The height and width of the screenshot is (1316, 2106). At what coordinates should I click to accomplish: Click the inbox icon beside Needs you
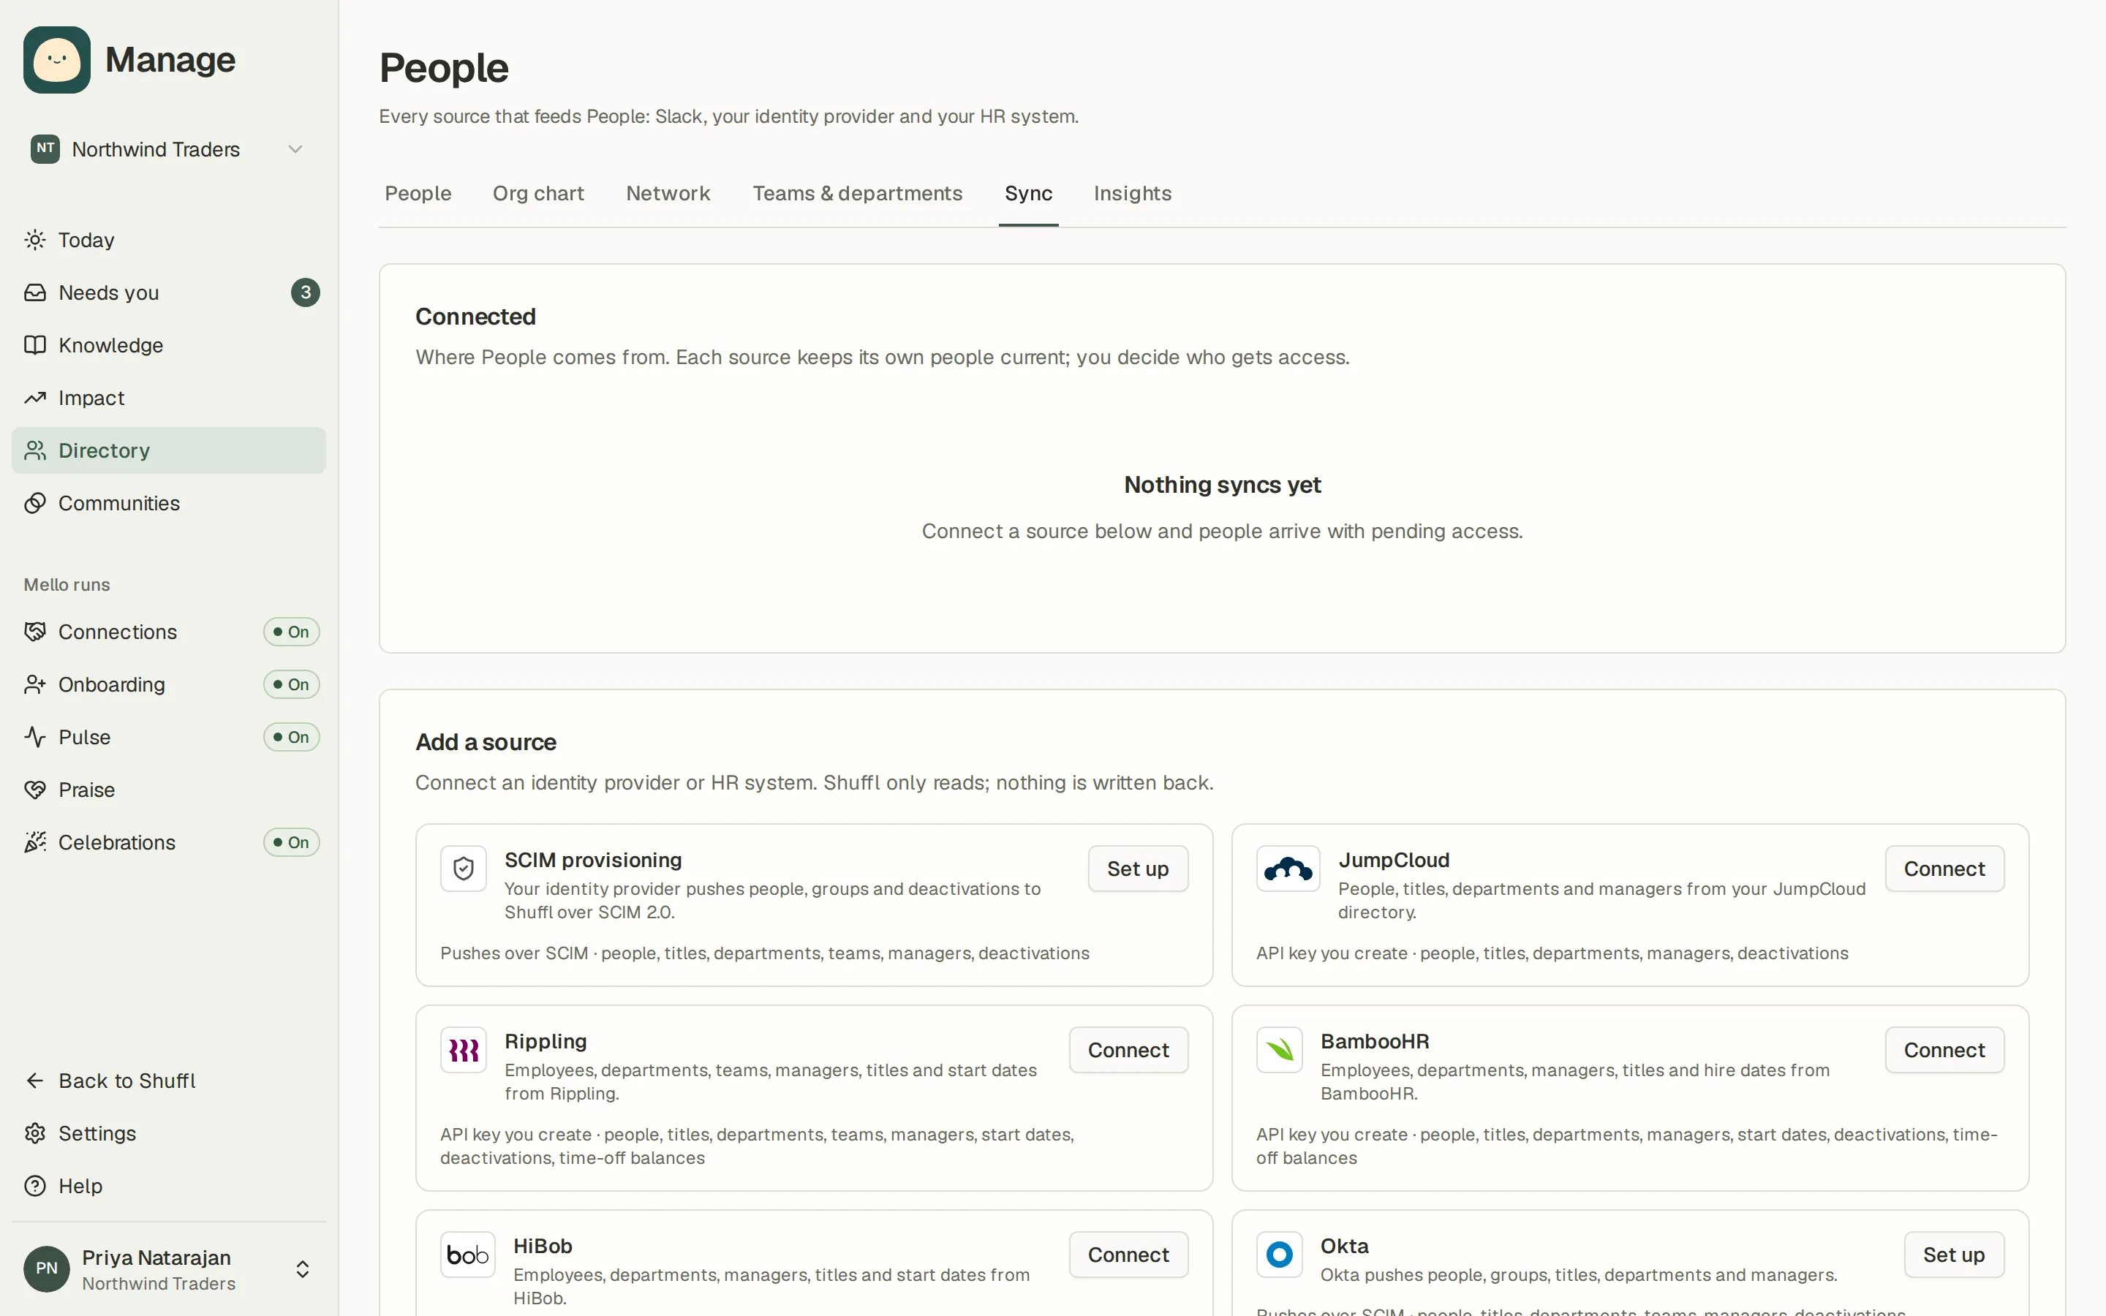(35, 292)
